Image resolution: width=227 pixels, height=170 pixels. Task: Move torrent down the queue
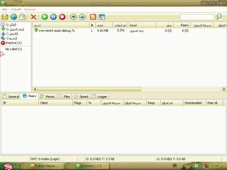click(x=82, y=17)
